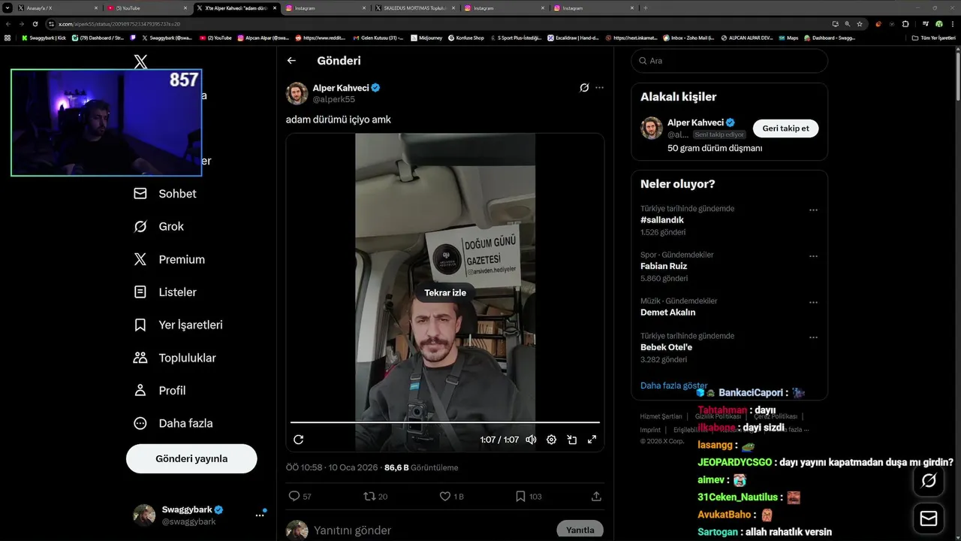Open the Tüm Yer İşaretleri folder
The width and height of the screenshot is (961, 541).
934,38
